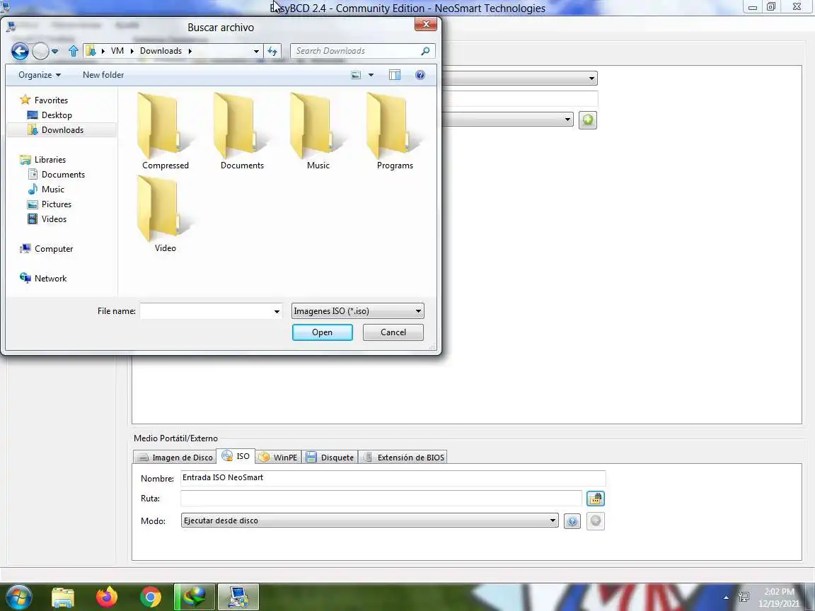
Task: Open the Internet Download Manager taskbar icon
Action: tap(195, 598)
